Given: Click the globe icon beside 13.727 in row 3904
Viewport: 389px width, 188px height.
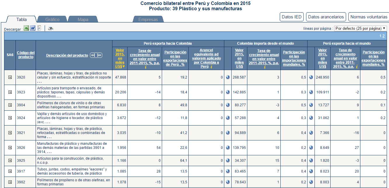Looking at the screenshot, I should 311,105.
